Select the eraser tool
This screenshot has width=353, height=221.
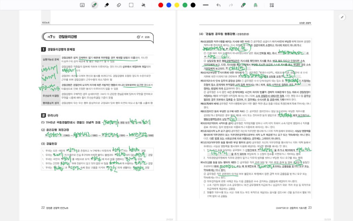tap(119, 5)
